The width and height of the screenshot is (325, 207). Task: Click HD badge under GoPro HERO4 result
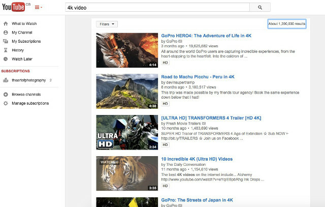point(165,63)
